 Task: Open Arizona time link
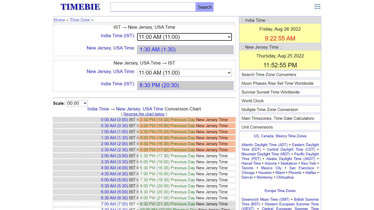point(271,163)
